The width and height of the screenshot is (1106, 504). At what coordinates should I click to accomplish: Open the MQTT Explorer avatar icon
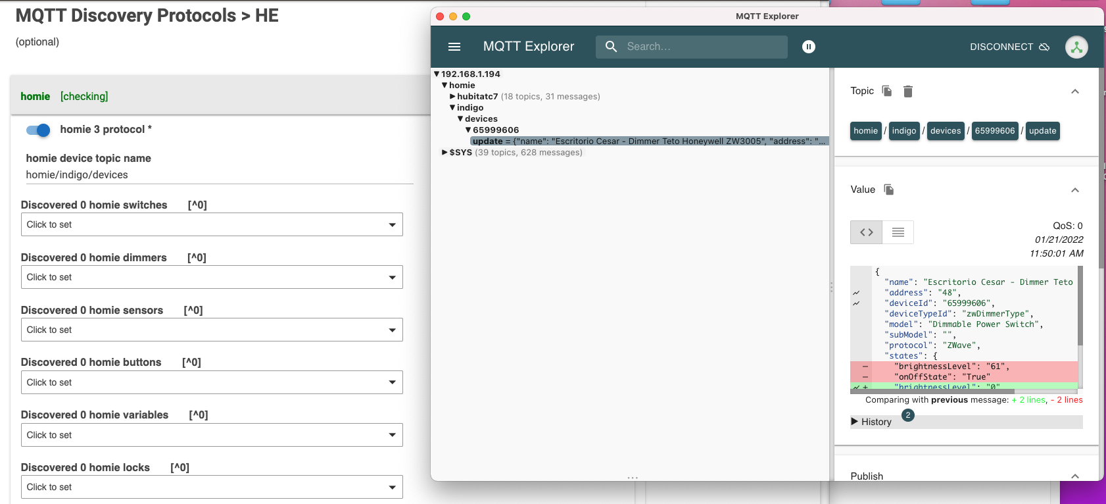pyautogui.click(x=1076, y=47)
